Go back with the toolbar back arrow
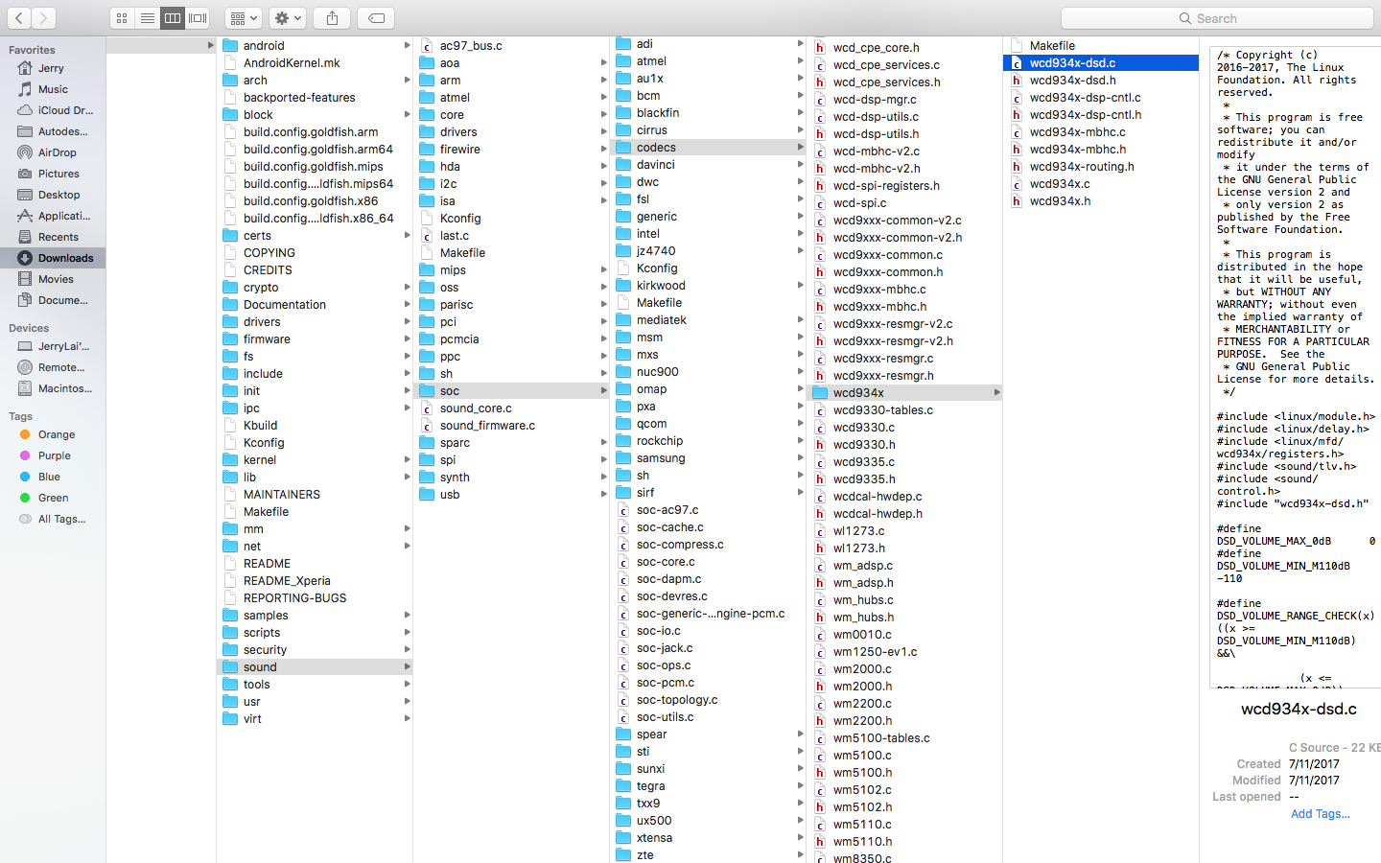Screen dimensions: 1381x863 click(19, 18)
